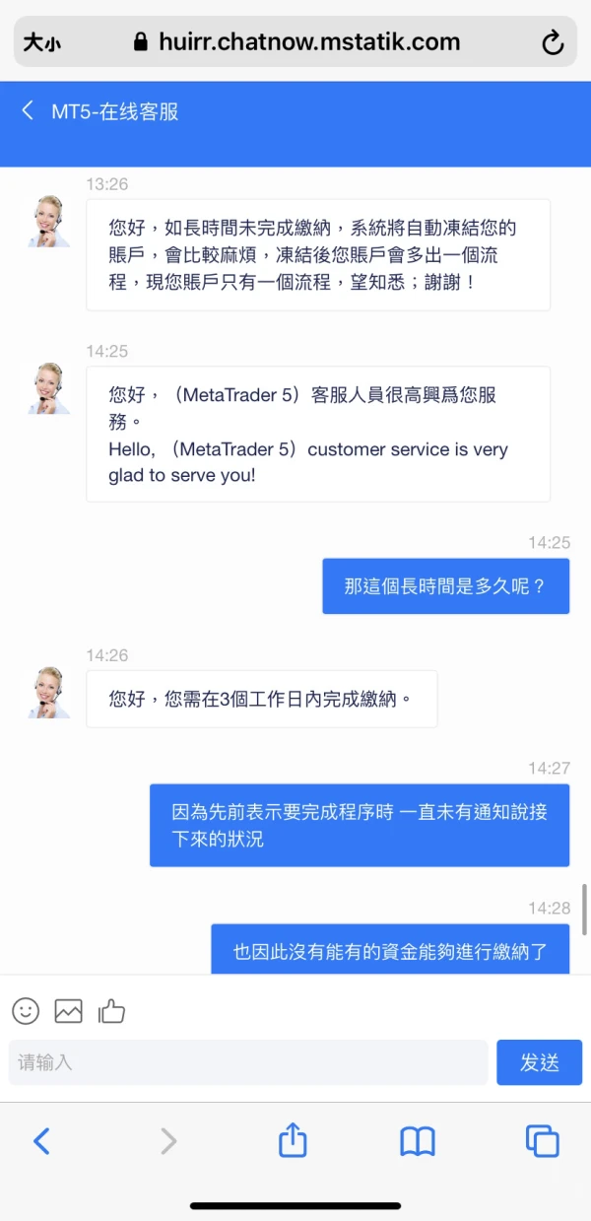The height and width of the screenshot is (1221, 591).
Task: Go back with Safari's back arrow
Action: (41, 1141)
